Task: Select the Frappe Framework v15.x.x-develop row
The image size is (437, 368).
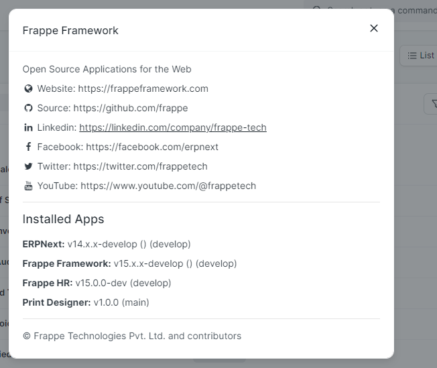Action: 129,263
